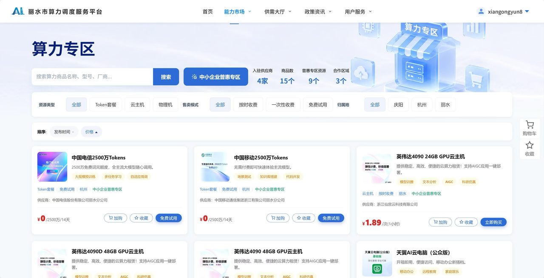Click the 知识库搭建 tag

269,177
